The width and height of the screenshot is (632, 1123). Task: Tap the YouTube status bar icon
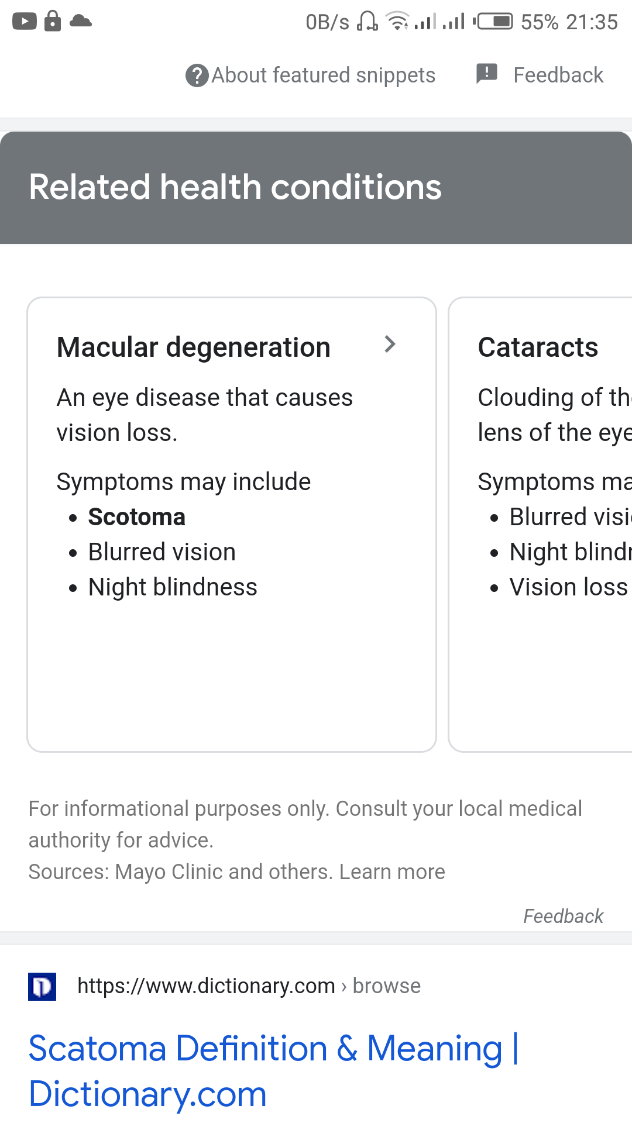pyautogui.click(x=25, y=22)
